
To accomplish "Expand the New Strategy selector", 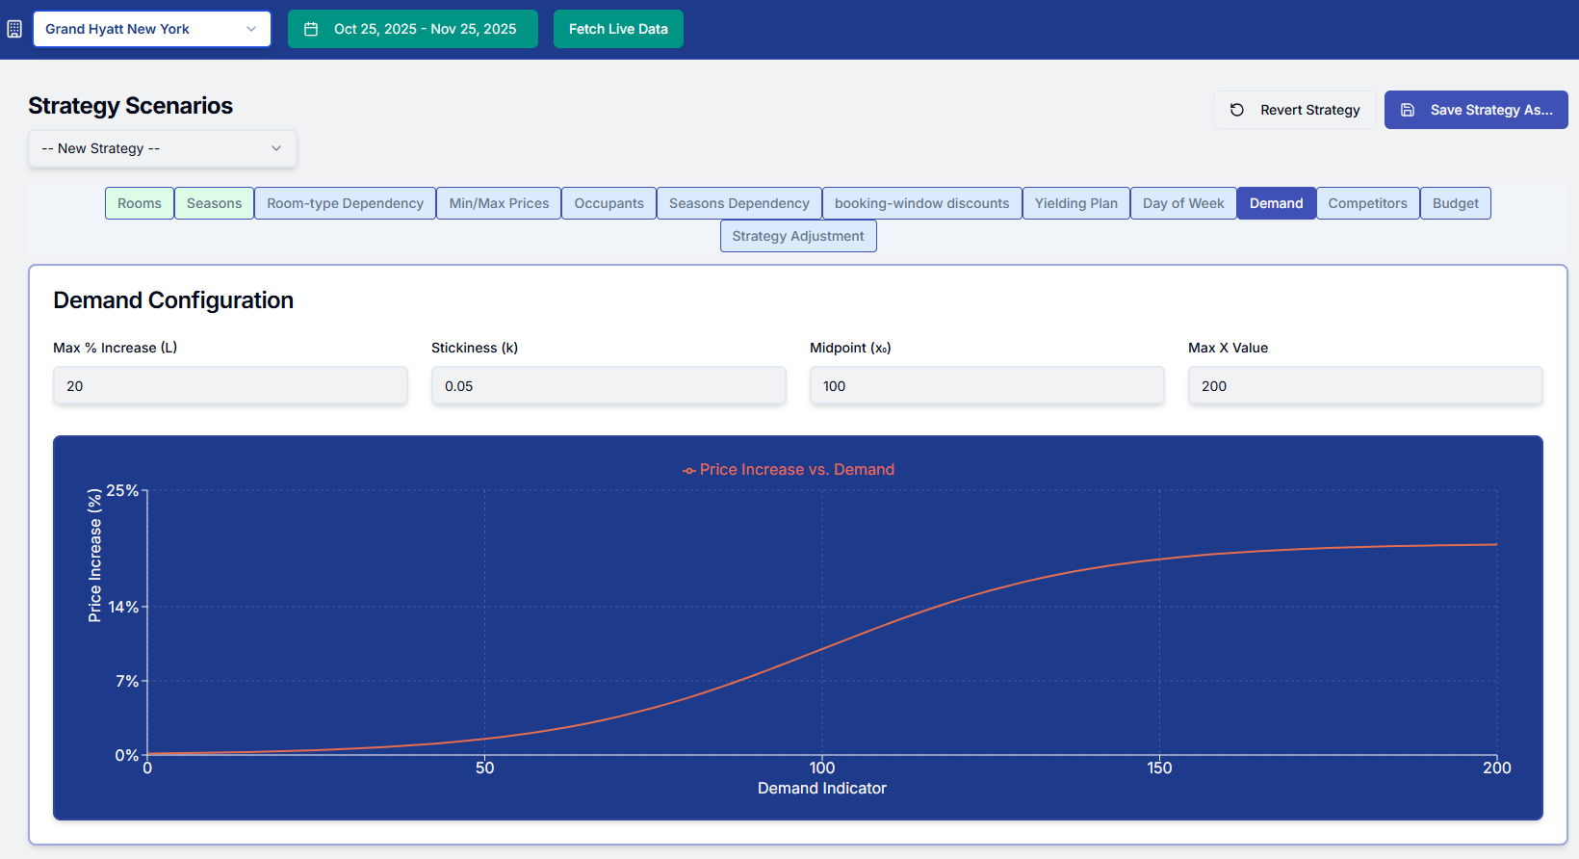I will click(x=162, y=148).
